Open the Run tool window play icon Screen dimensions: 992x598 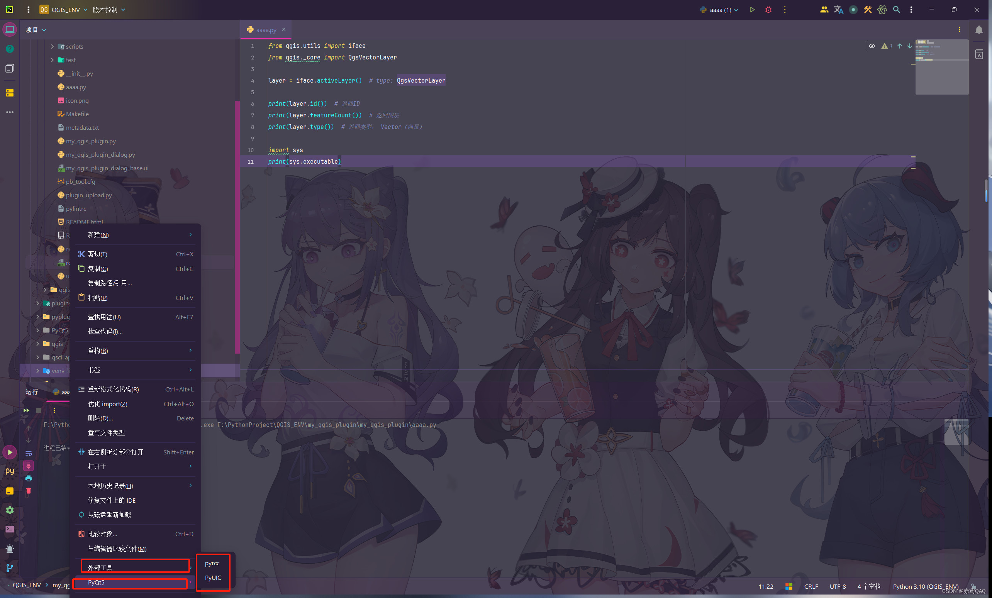point(10,452)
